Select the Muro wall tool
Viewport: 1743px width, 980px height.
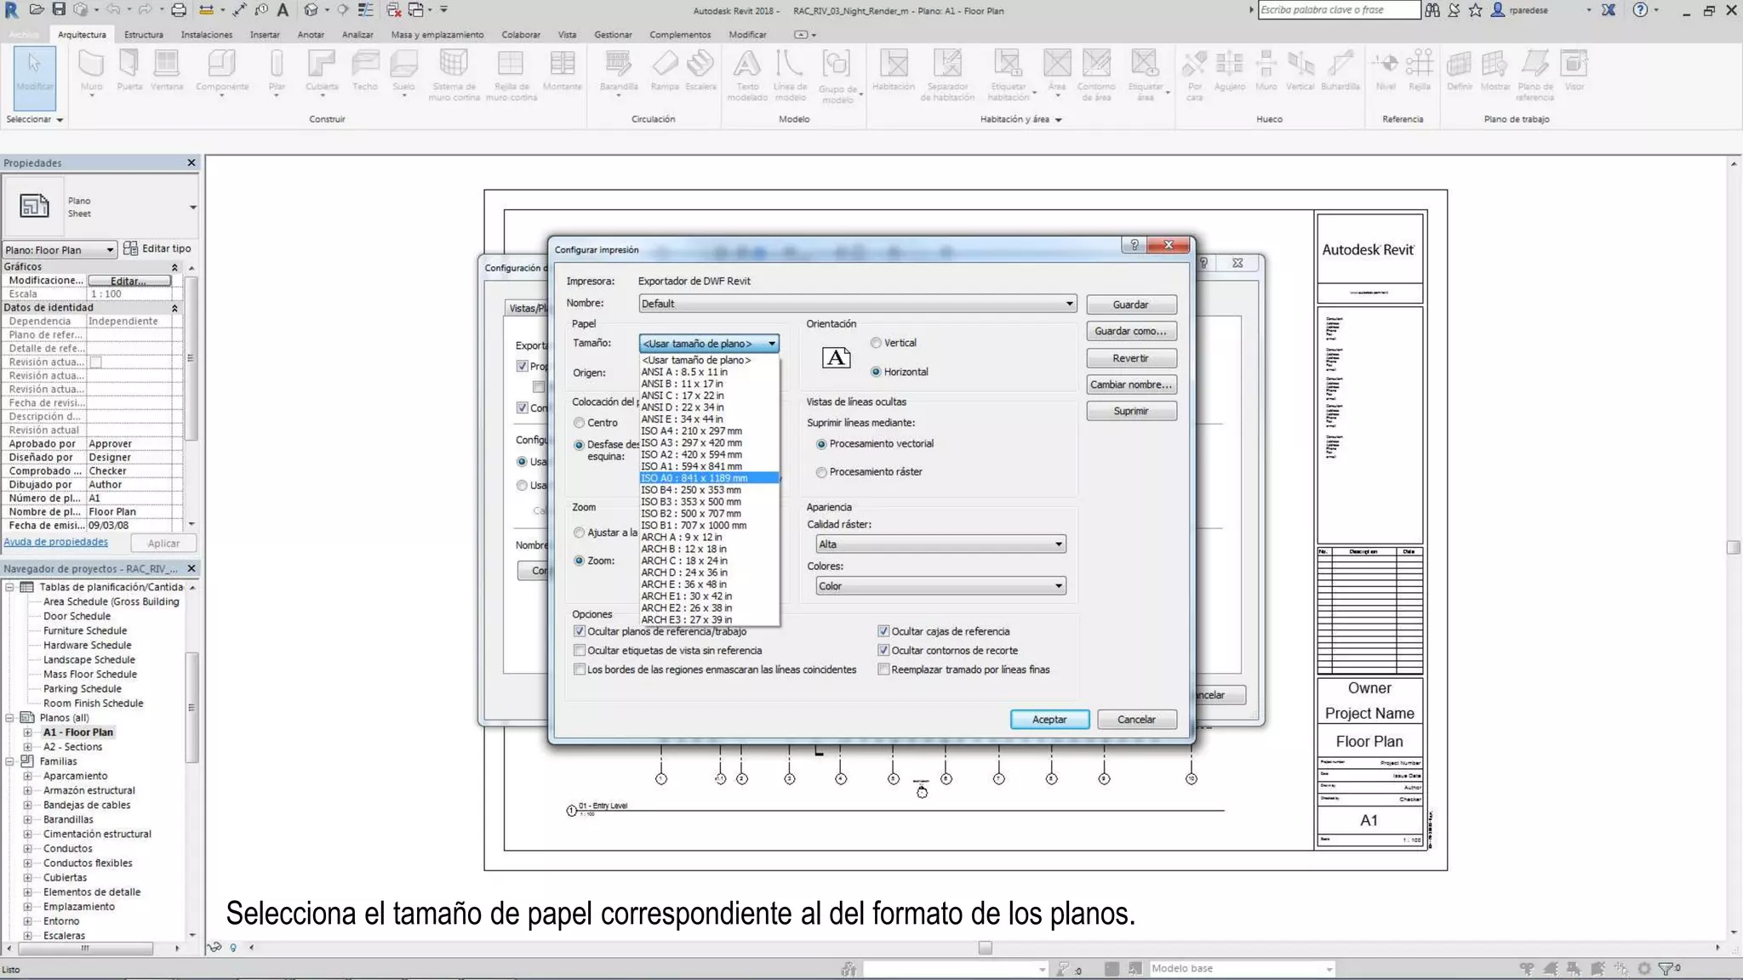(x=91, y=71)
